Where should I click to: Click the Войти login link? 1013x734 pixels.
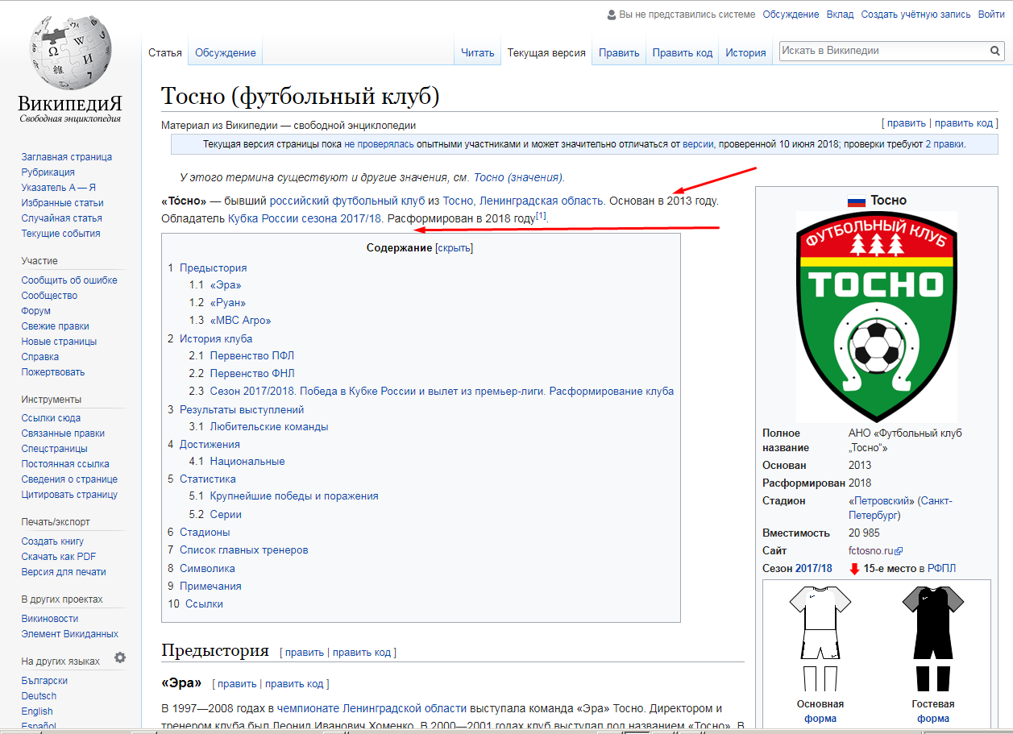coord(991,15)
